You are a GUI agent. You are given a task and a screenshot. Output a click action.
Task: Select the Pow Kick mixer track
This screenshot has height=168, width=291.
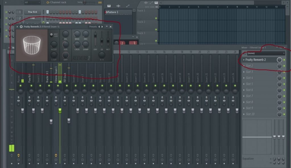29,78
